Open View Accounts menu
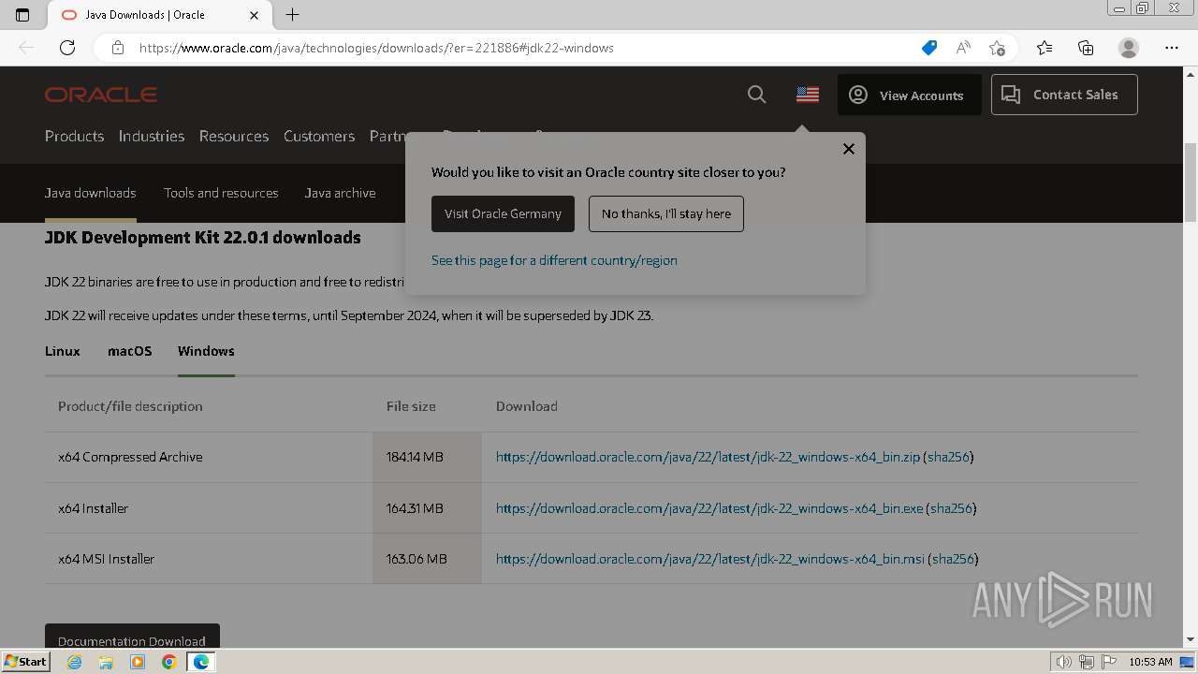The image size is (1198, 674). point(909,95)
